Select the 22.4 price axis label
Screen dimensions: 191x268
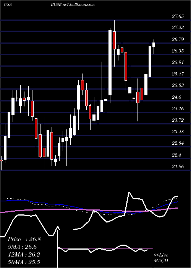[176, 155]
